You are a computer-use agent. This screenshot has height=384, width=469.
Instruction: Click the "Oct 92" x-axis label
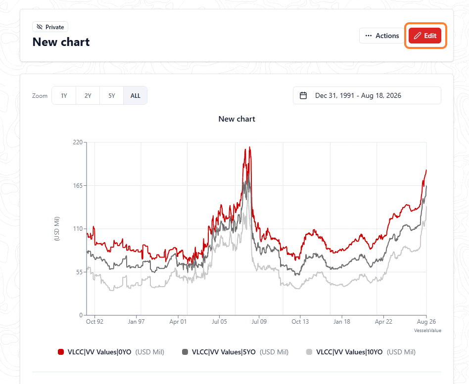tap(94, 322)
